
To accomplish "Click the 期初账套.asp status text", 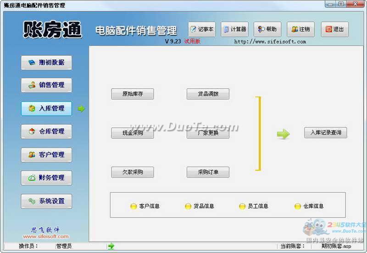I will pyautogui.click(x=336, y=246).
